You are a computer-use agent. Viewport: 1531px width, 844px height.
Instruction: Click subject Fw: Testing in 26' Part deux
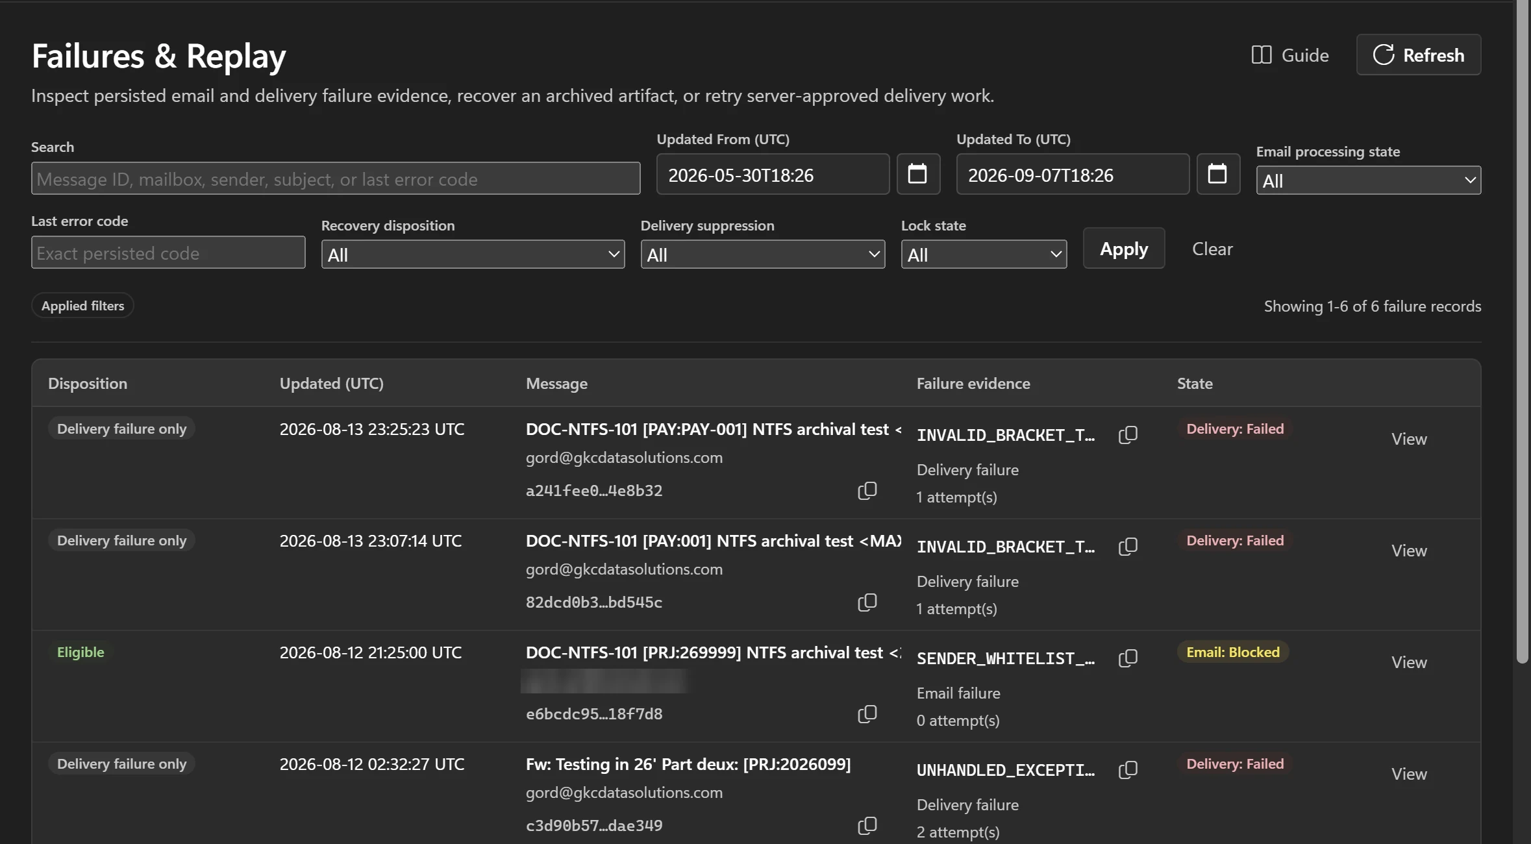click(x=688, y=764)
